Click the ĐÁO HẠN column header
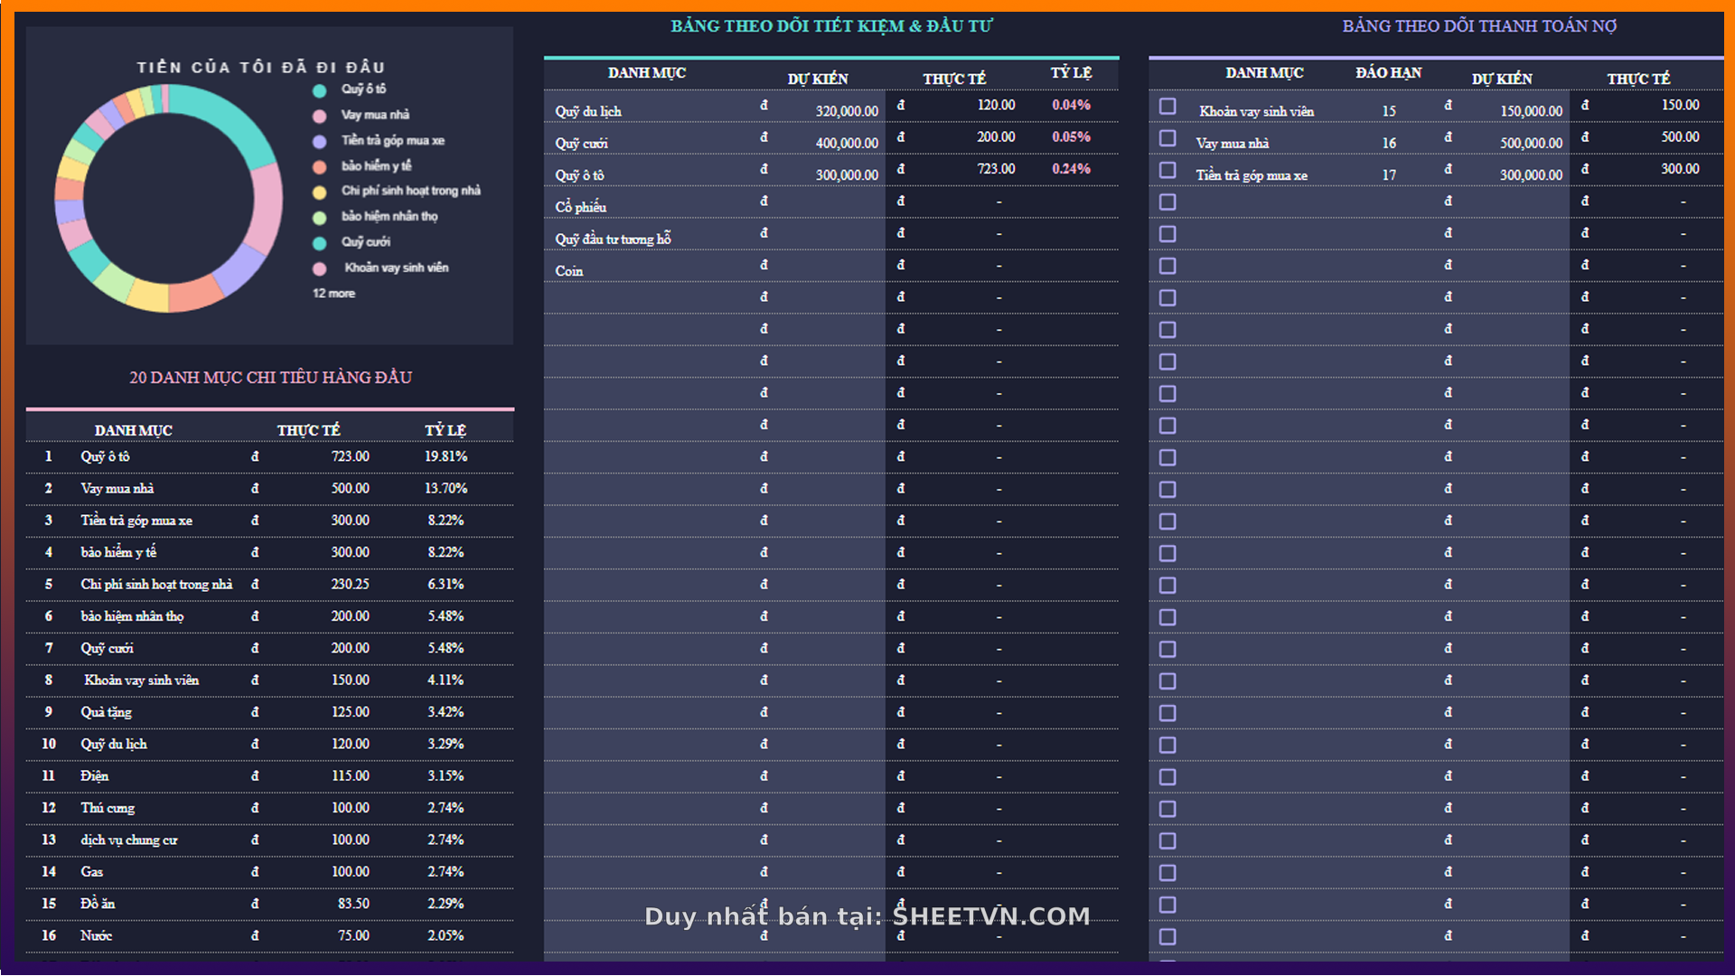The width and height of the screenshot is (1735, 976). coord(1388,73)
